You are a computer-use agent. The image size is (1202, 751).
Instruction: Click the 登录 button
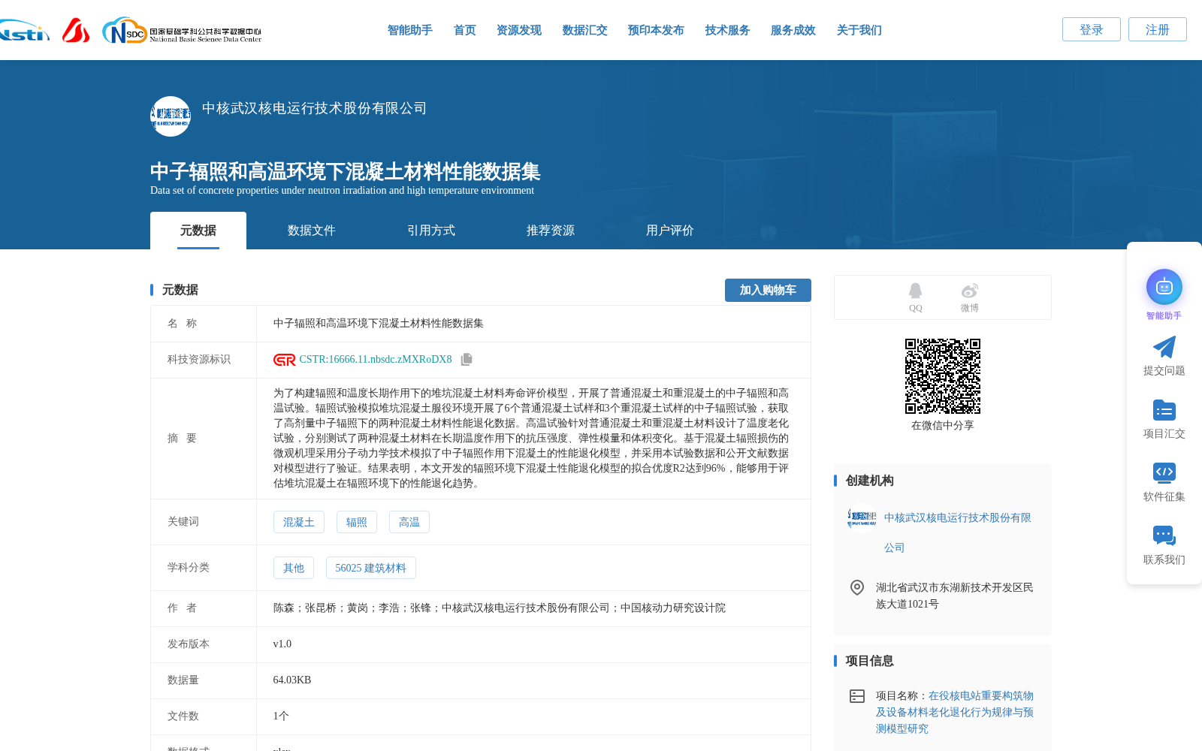[x=1092, y=29]
